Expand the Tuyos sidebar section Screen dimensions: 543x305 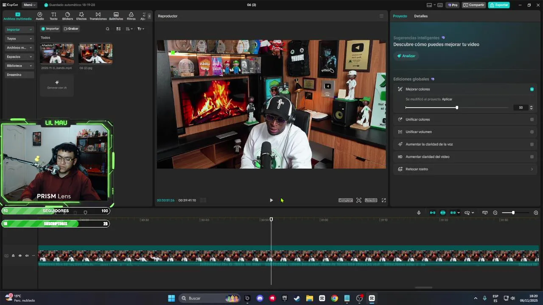point(19,39)
